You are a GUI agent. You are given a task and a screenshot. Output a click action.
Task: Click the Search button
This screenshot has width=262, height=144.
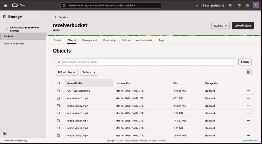pyautogui.click(x=245, y=62)
